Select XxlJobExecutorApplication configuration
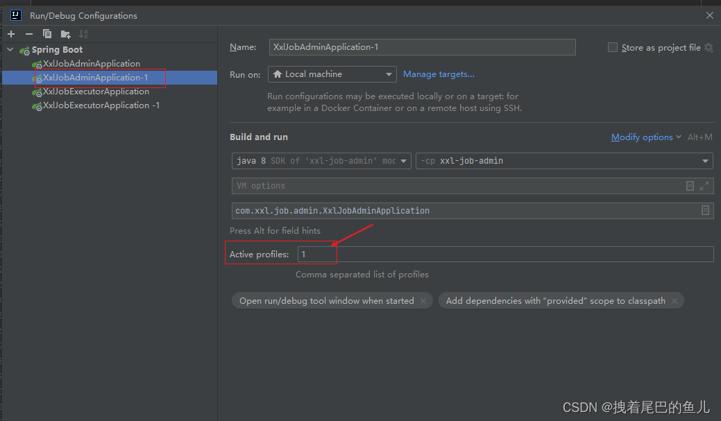Screen dimensions: 721x421 (96, 92)
